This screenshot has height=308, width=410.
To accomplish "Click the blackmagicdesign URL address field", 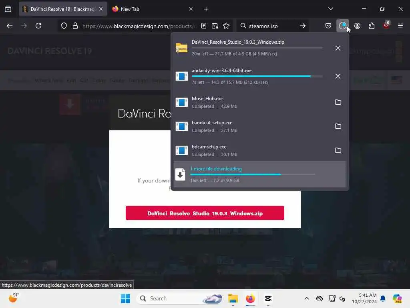I will coord(139,26).
